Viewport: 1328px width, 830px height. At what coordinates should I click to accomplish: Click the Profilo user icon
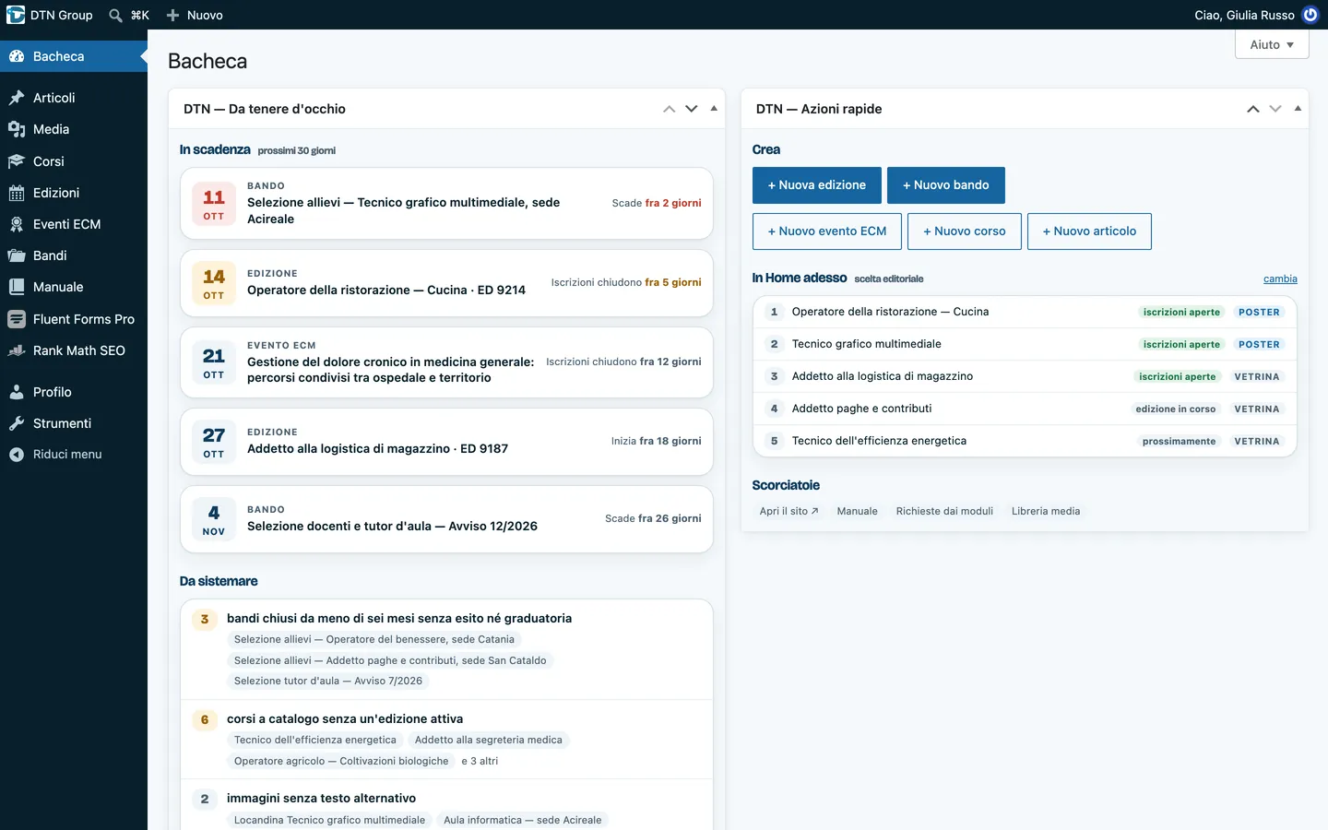17,392
